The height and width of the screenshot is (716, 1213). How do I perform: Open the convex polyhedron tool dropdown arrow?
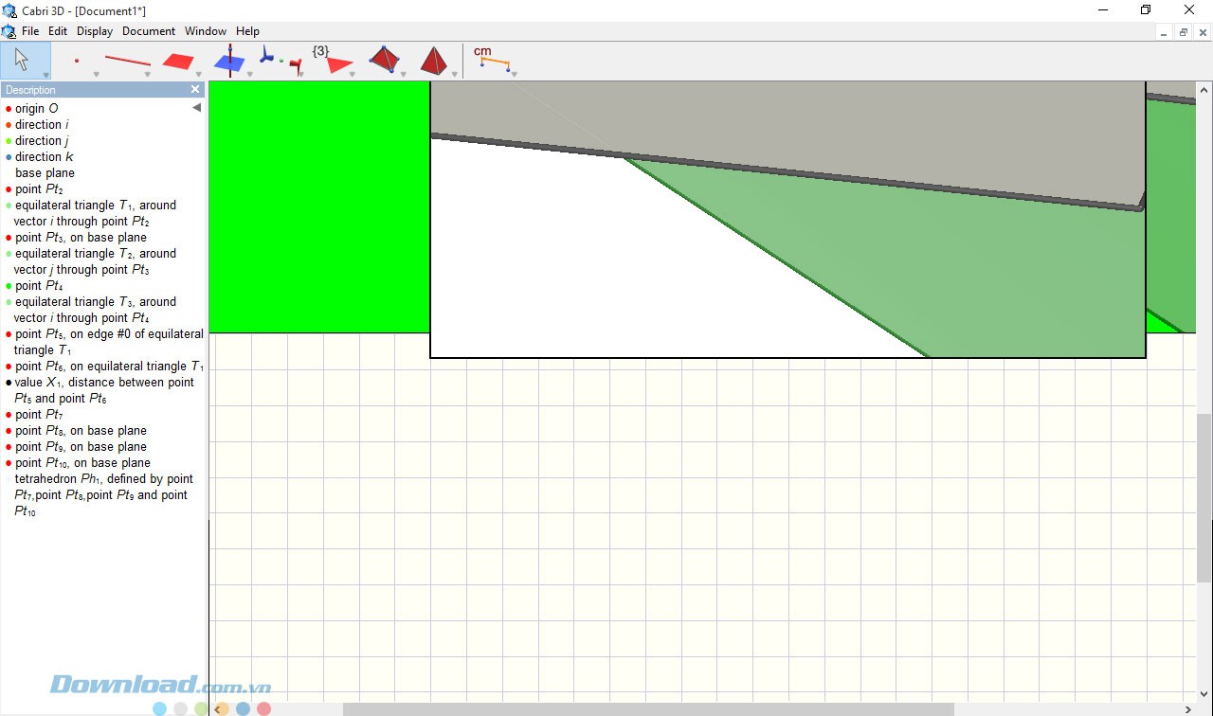tap(404, 75)
